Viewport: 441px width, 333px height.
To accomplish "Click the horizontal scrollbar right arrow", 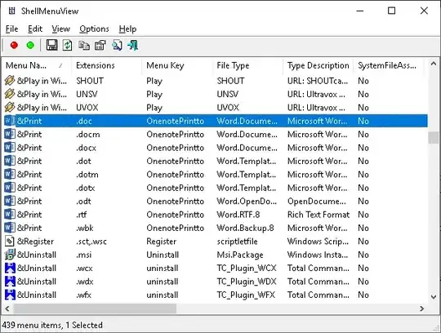I will coord(422,309).
